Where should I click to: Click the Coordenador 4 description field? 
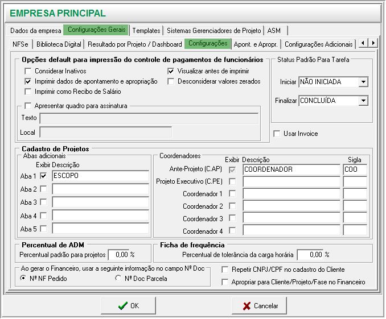[291, 230]
